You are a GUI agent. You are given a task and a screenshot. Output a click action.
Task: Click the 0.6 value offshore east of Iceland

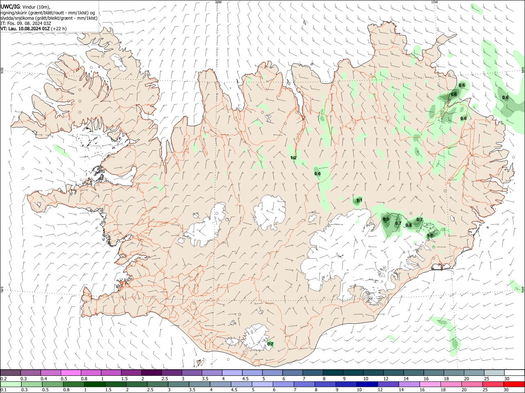point(505,97)
